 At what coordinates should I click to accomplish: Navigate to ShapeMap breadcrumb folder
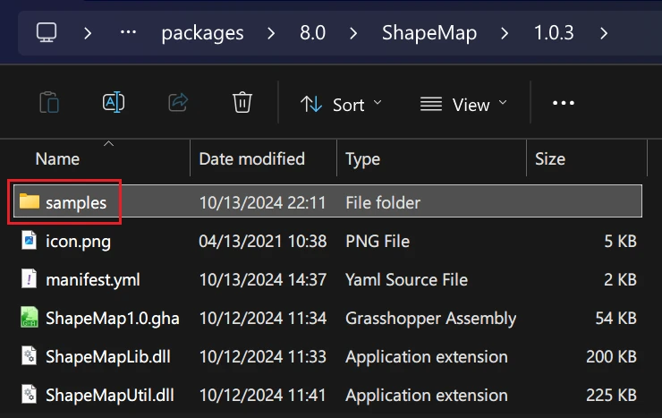coord(429,33)
